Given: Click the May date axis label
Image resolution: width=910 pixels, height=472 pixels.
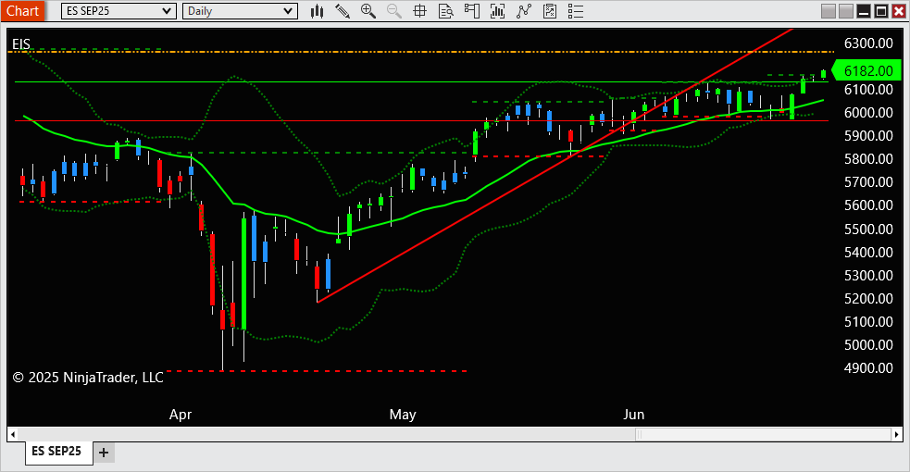Looking at the screenshot, I should [x=403, y=415].
